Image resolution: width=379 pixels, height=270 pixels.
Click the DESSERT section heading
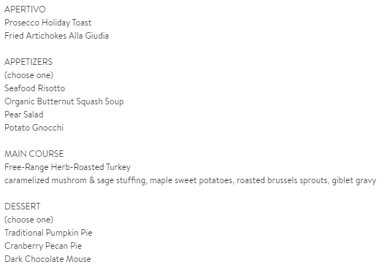23,207
